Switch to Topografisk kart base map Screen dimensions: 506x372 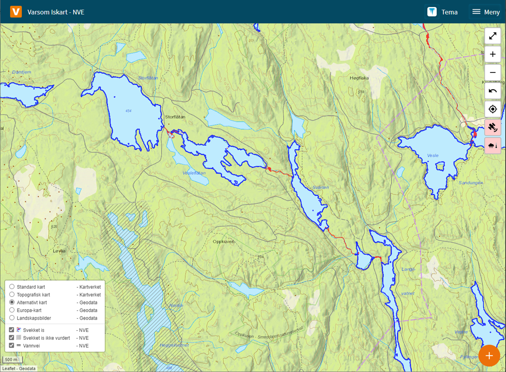(x=12, y=294)
